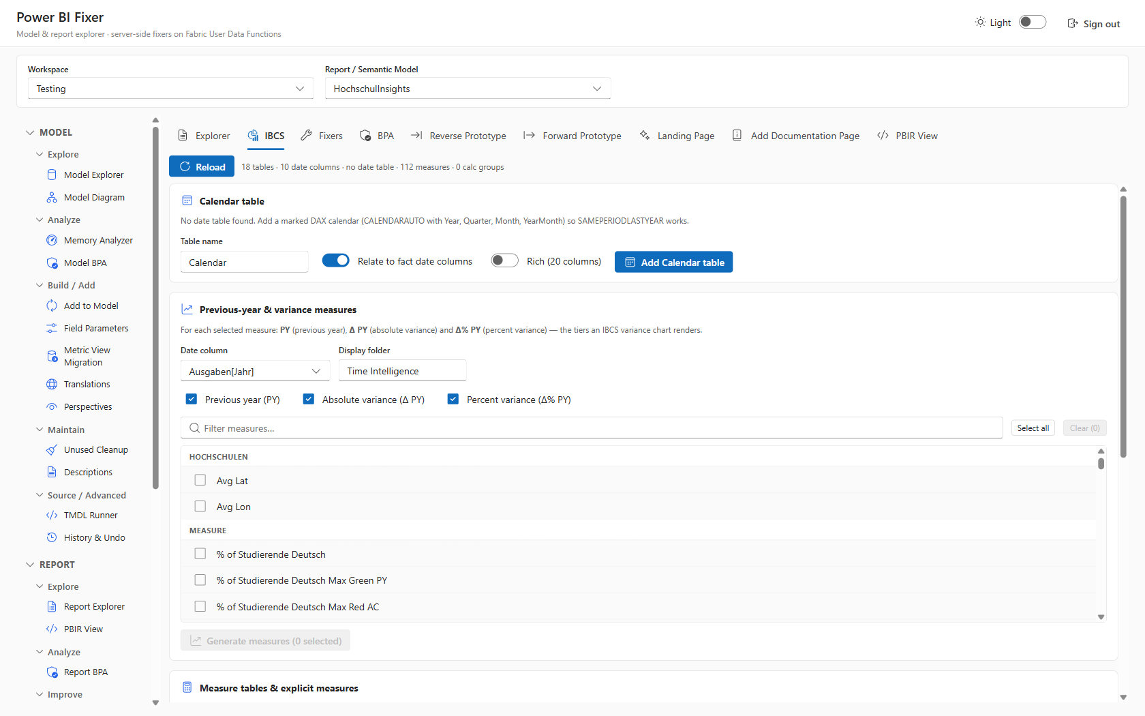Click the sidebar PBIR View code icon
Viewport: 1145px width, 716px height.
pos(52,629)
